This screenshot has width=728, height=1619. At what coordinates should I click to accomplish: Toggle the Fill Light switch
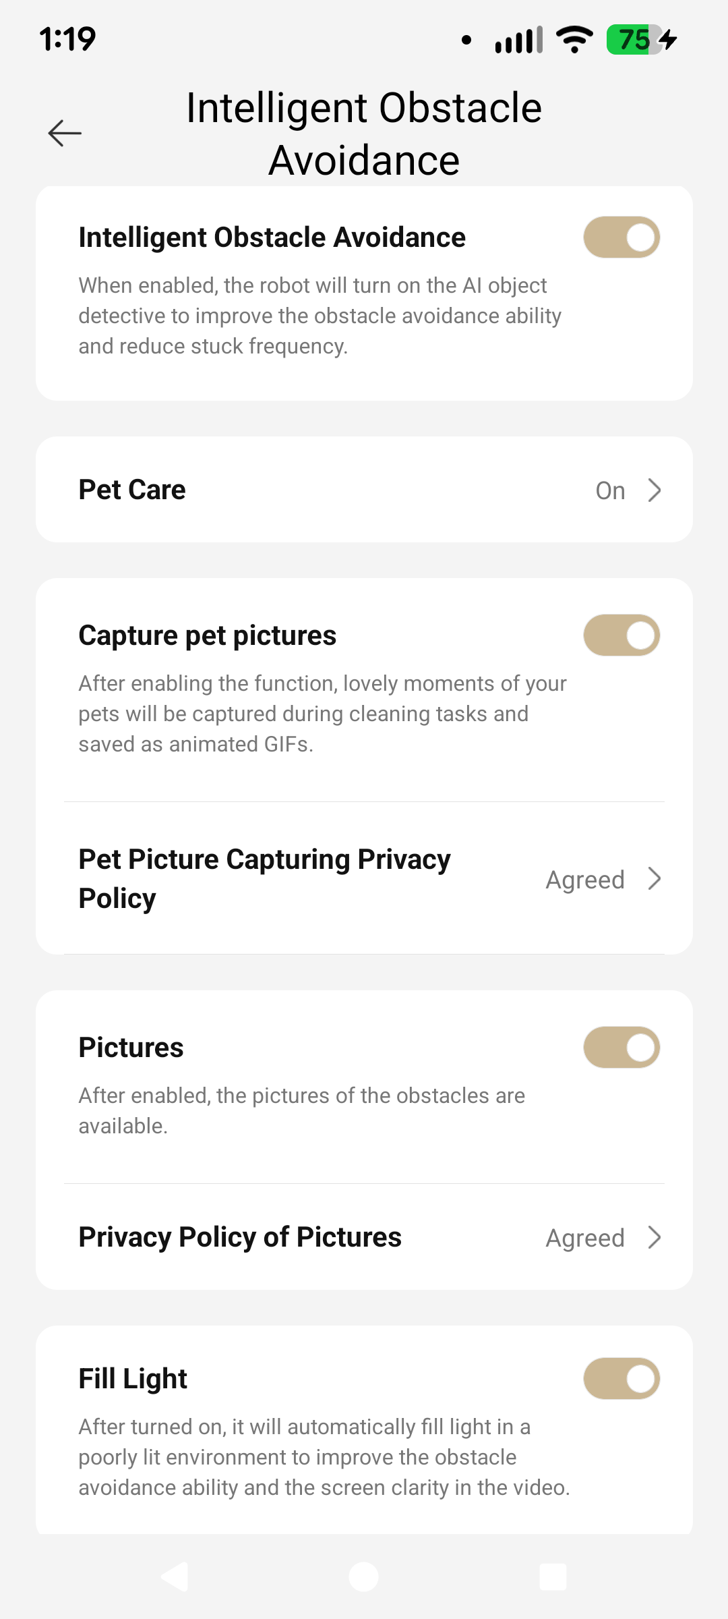[621, 1379]
